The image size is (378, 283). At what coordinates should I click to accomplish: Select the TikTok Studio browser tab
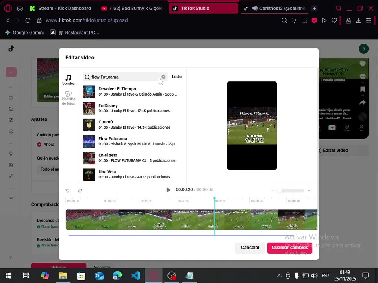point(203,8)
